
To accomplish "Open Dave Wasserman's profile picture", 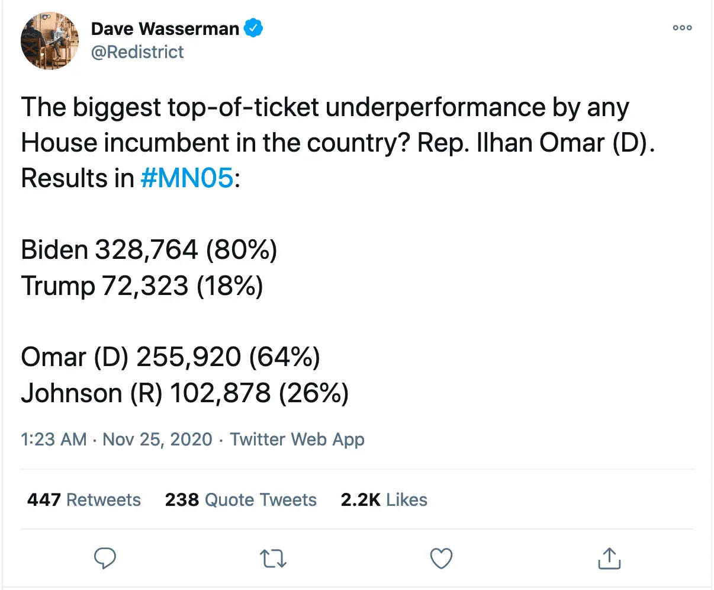I will [x=50, y=40].
